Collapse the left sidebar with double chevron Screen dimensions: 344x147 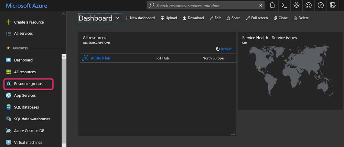tap(63, 14)
